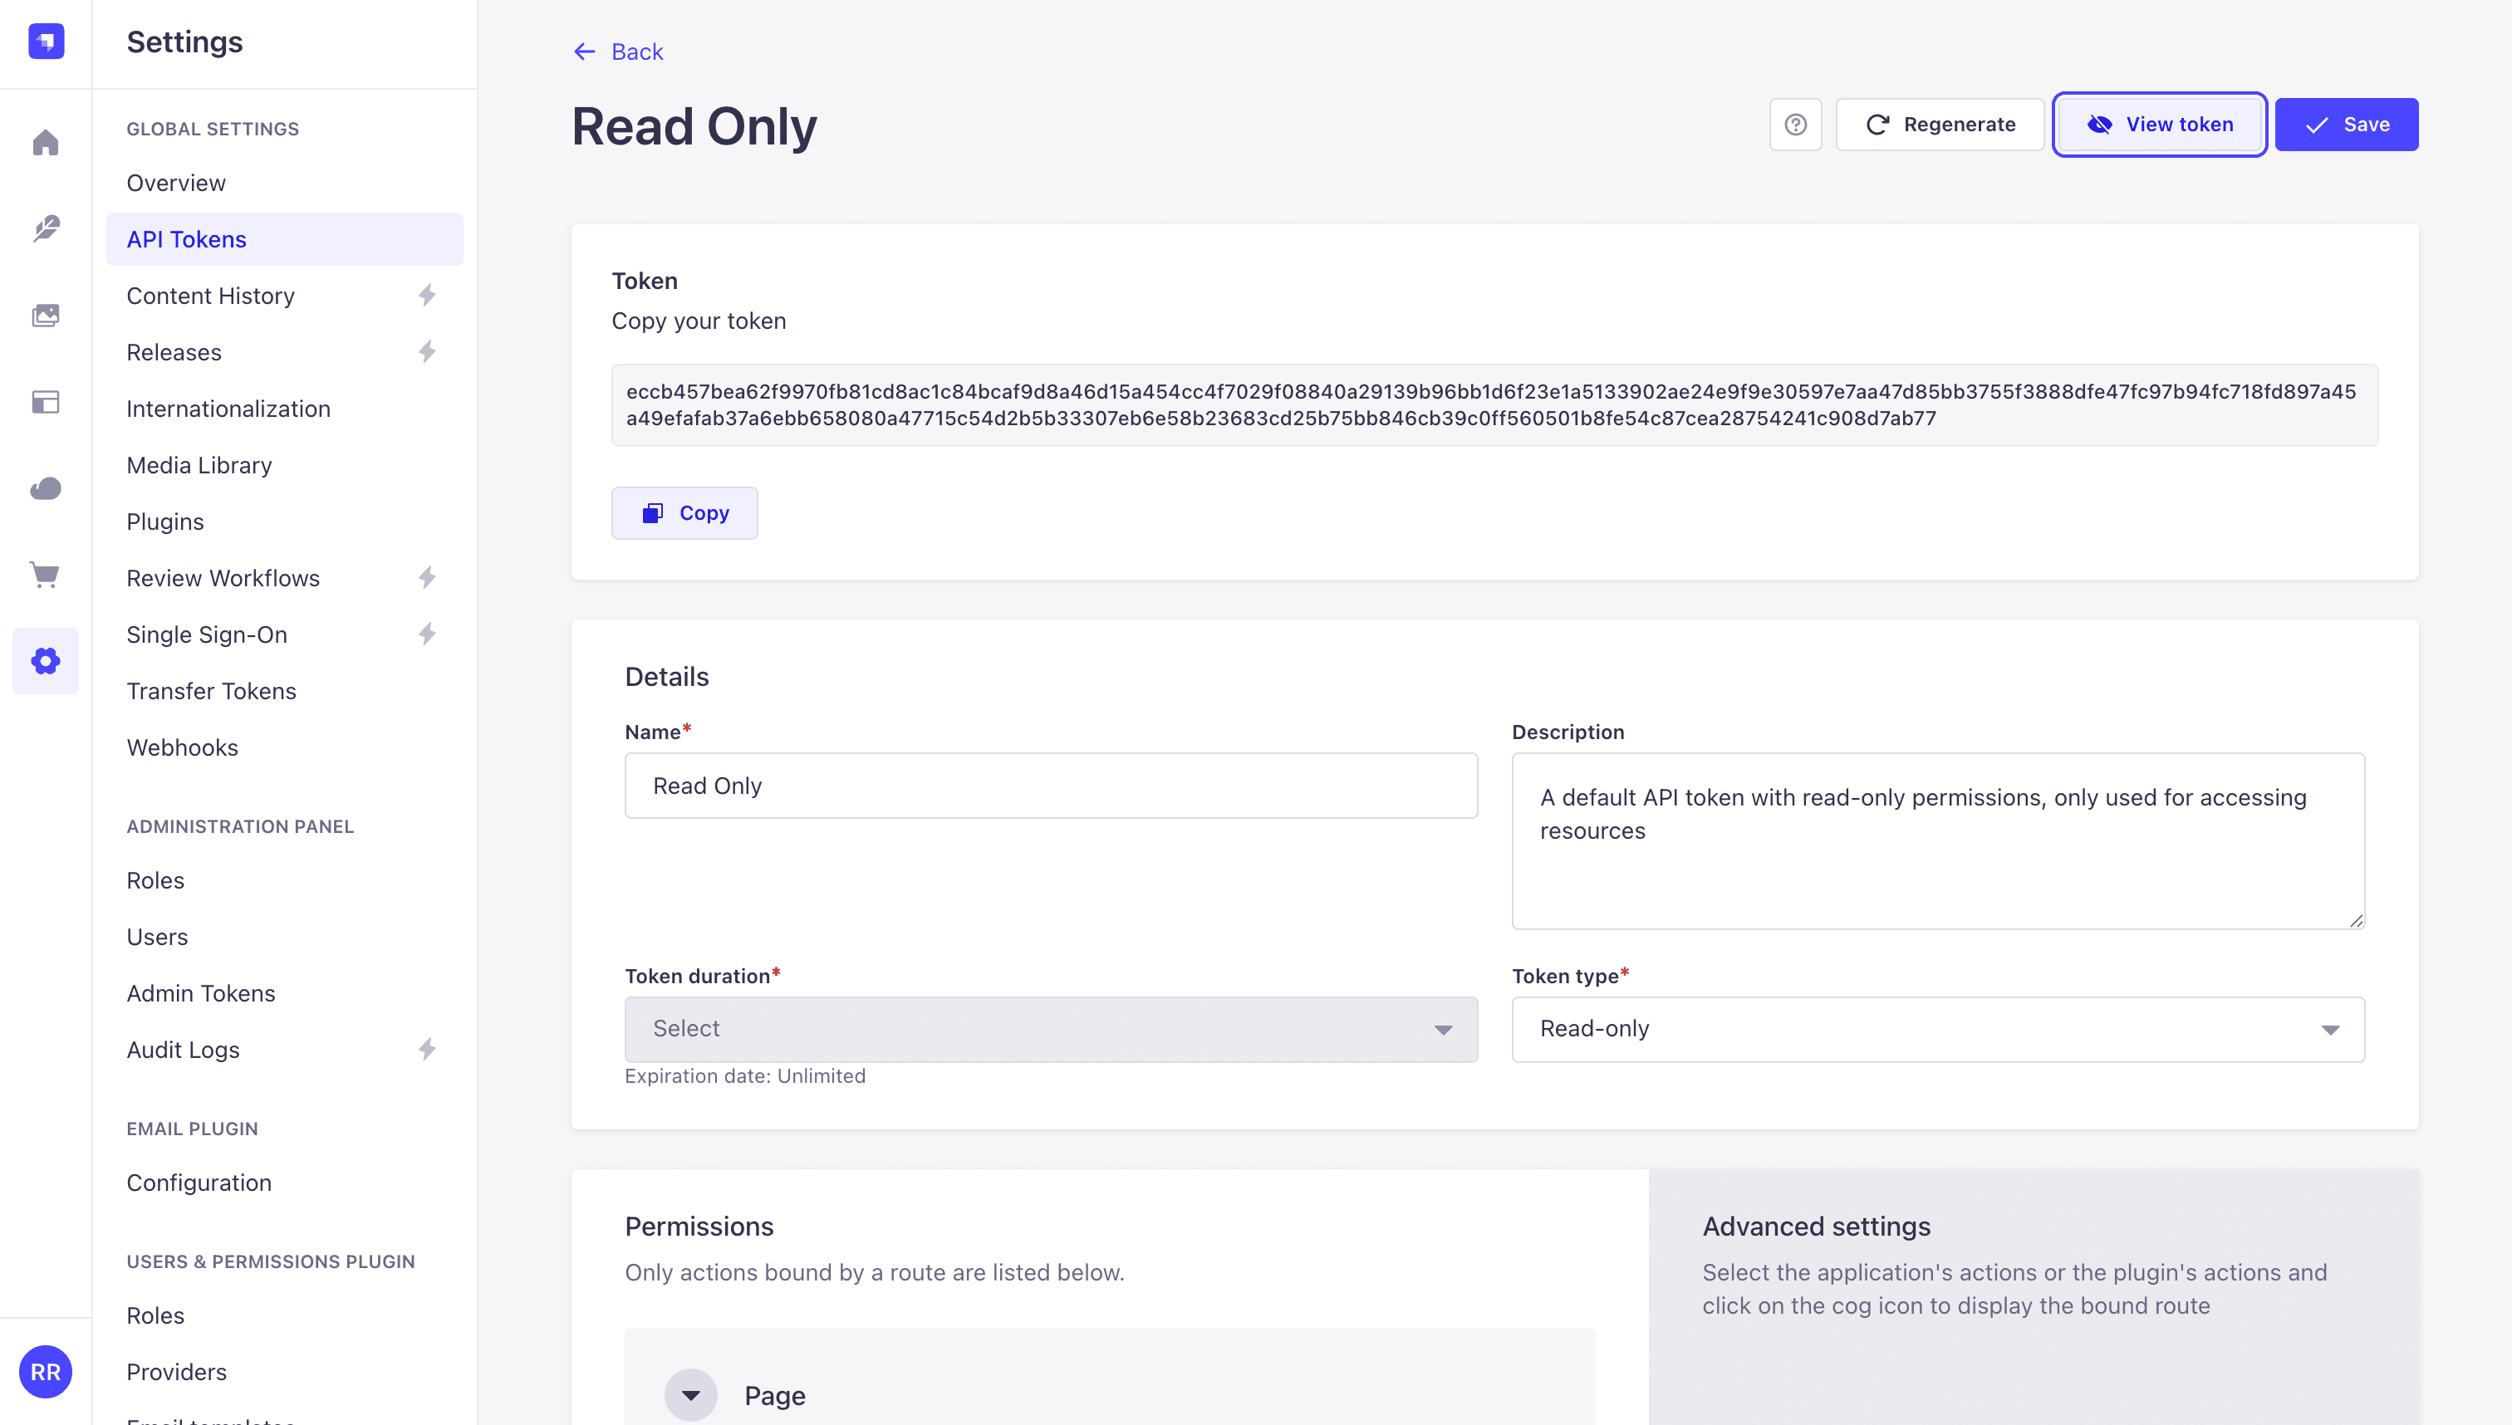Click lightning icon beside Releases
The width and height of the screenshot is (2512, 1425).
[x=427, y=352]
